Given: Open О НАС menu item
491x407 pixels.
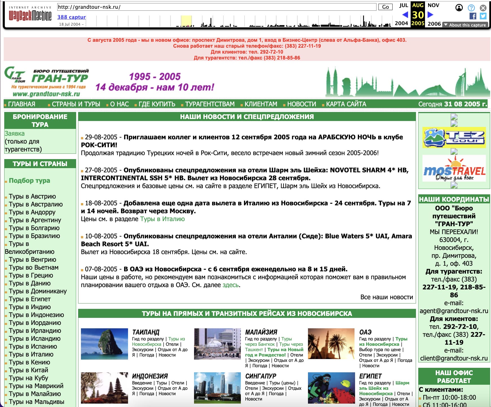Looking at the screenshot, I should click(x=119, y=104).
